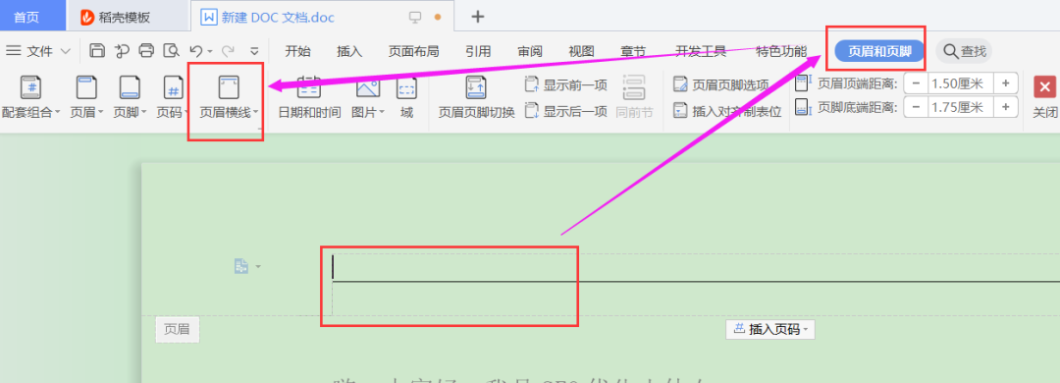Click the Undo arrow icon
1060x383 pixels.
tap(195, 50)
